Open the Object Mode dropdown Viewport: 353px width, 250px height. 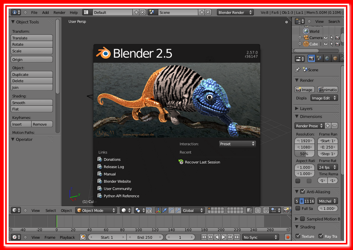coord(95,210)
